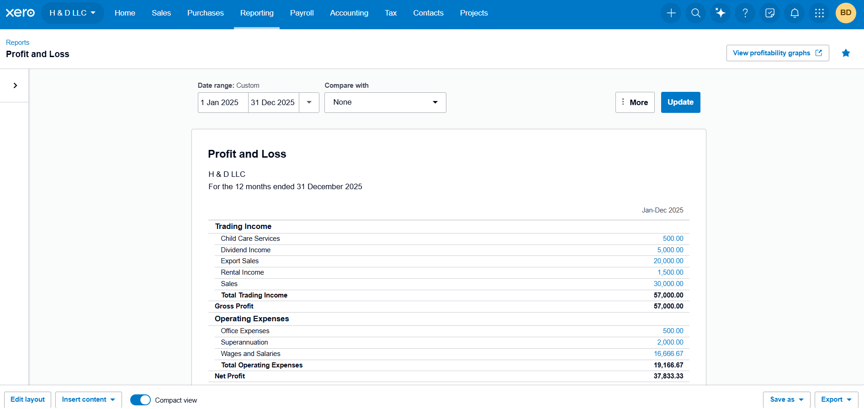
Task: Open the Sales 30,000.00 amount
Action: point(668,284)
